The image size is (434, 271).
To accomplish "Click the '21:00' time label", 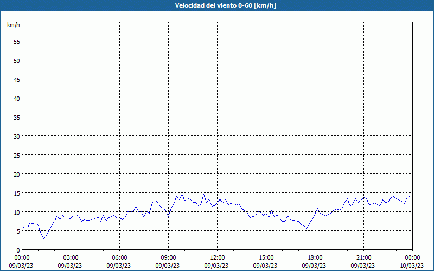I will pyautogui.click(x=363, y=257).
